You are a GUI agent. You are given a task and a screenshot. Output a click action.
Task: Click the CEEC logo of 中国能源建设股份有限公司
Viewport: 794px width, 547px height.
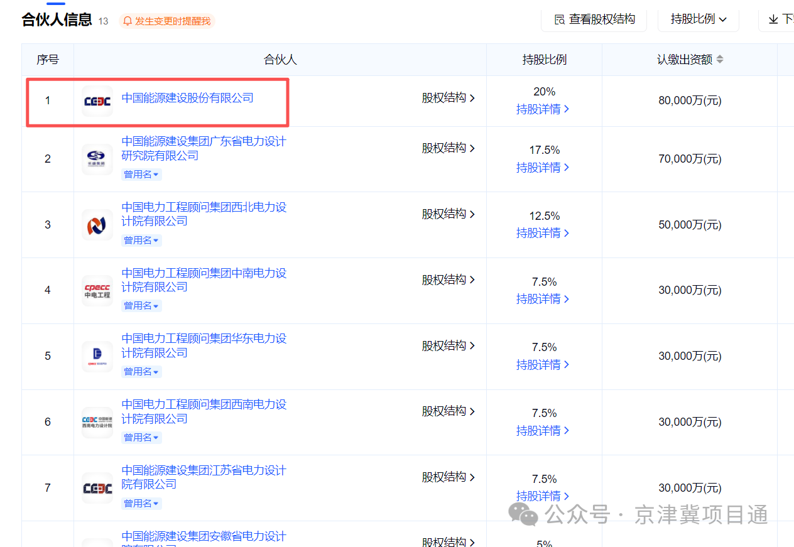click(x=97, y=101)
